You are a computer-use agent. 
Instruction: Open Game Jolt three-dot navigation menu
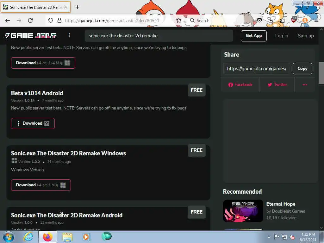click(69, 35)
